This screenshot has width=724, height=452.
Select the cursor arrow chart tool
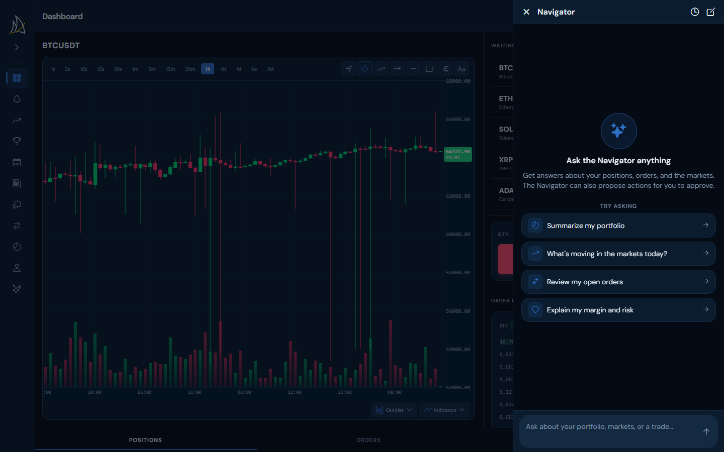coord(349,69)
